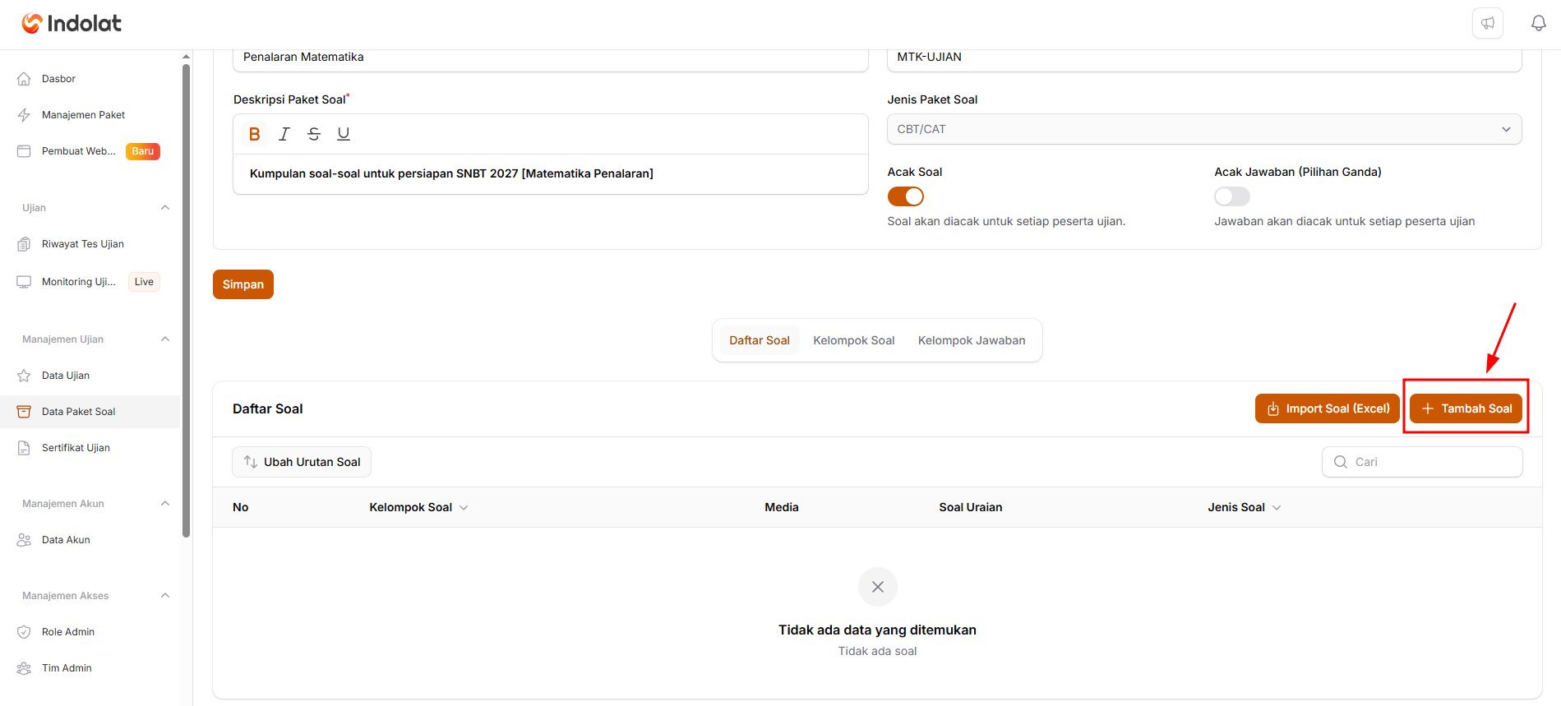The height and width of the screenshot is (706, 1561).
Task: Click the Simpan button
Action: point(243,284)
